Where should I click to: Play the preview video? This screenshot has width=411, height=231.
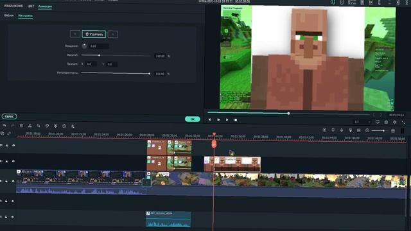(x=227, y=120)
